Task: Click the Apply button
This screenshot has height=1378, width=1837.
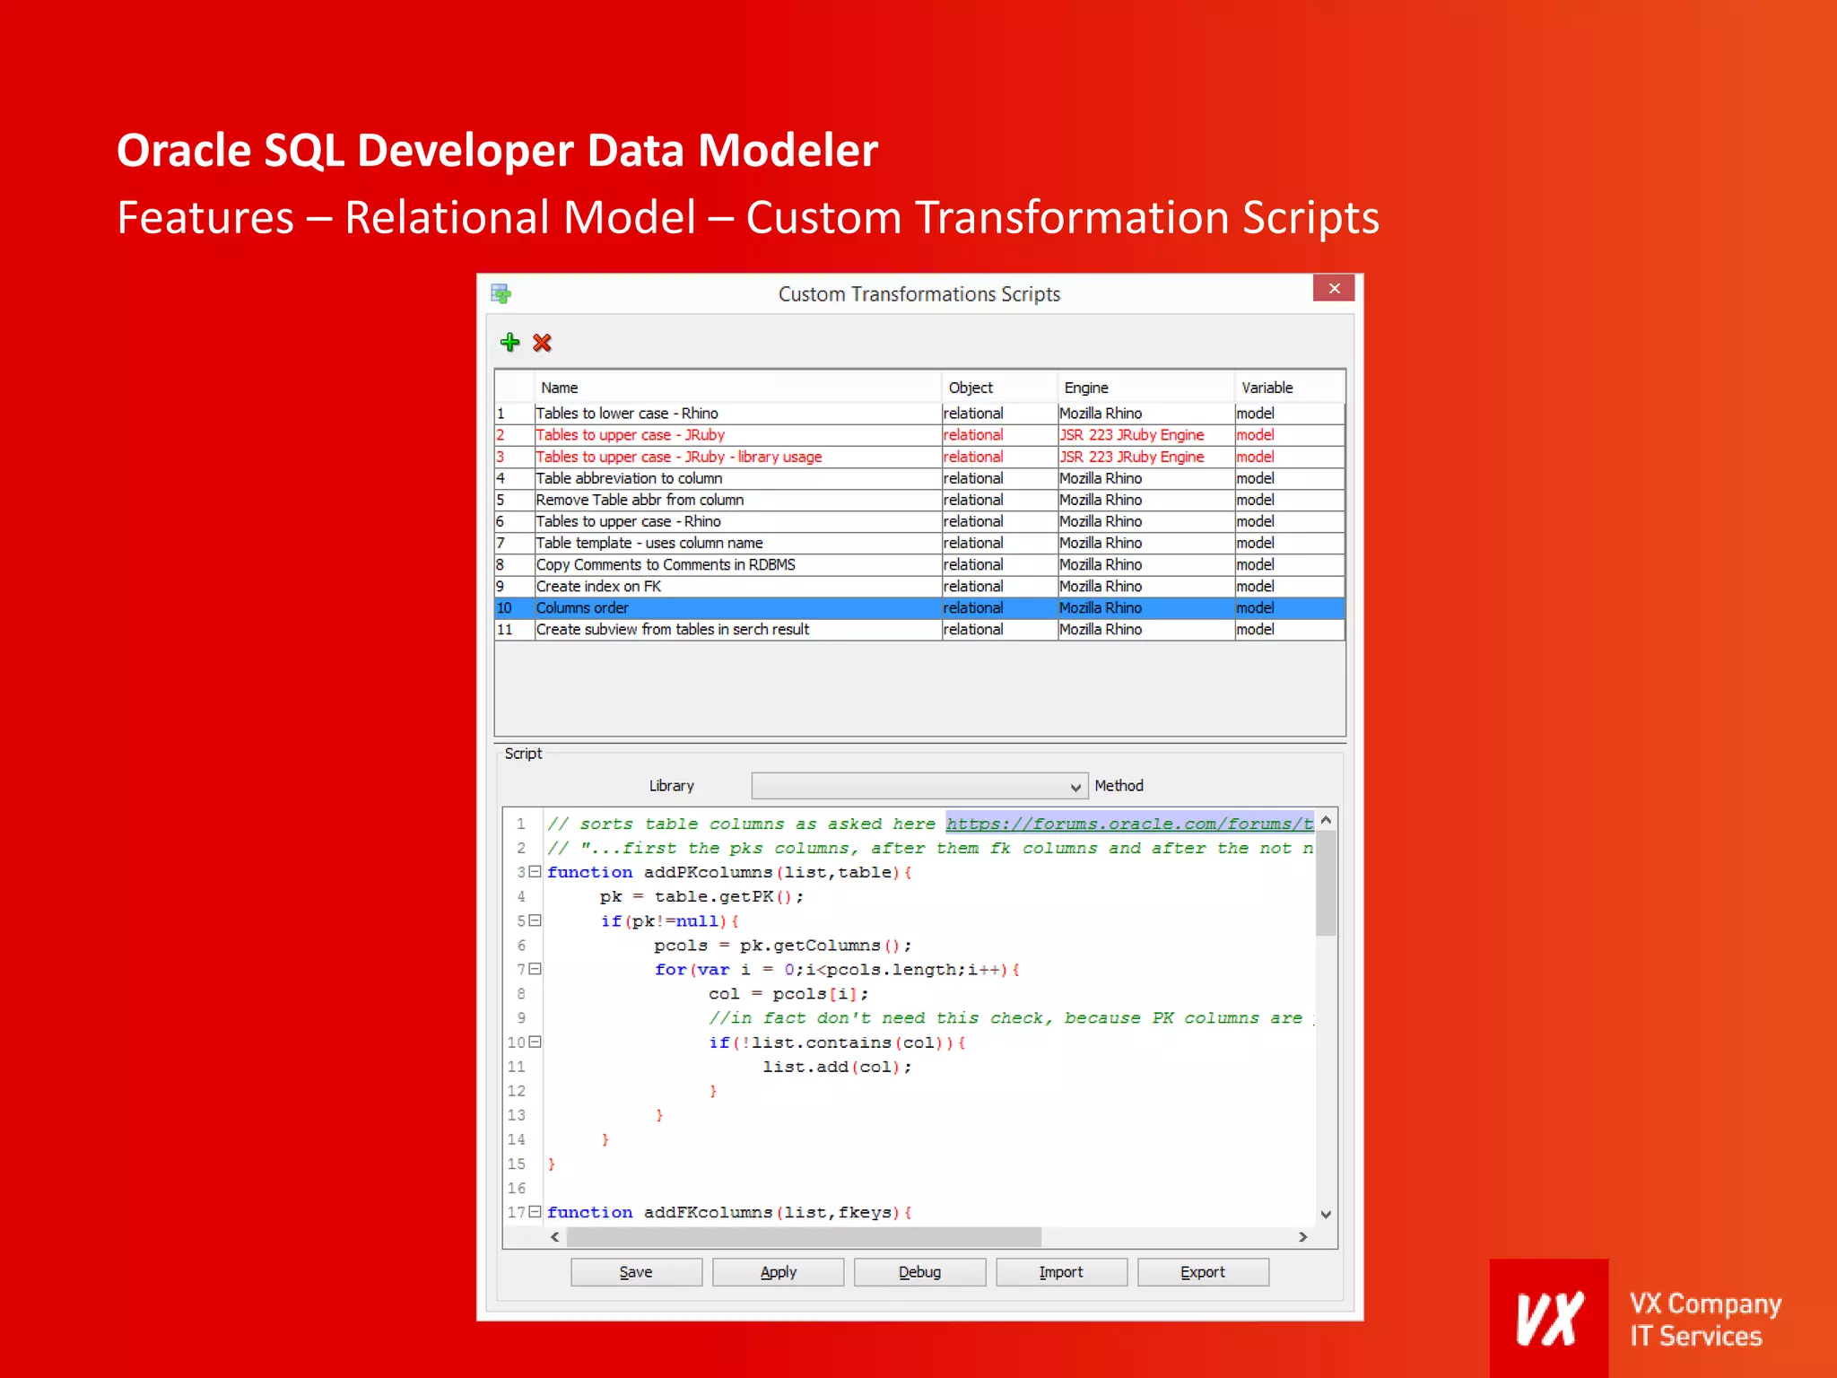Action: (x=778, y=1272)
